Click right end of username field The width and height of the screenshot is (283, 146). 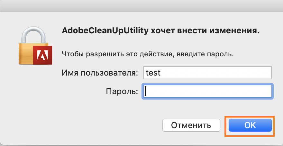click(x=267, y=73)
